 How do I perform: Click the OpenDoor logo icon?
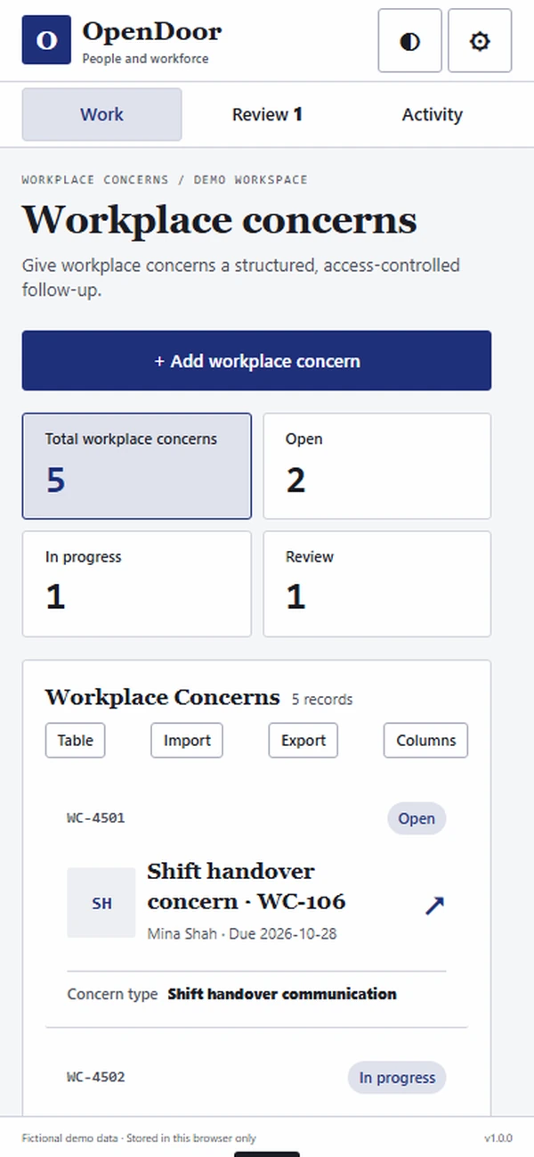pyautogui.click(x=46, y=40)
